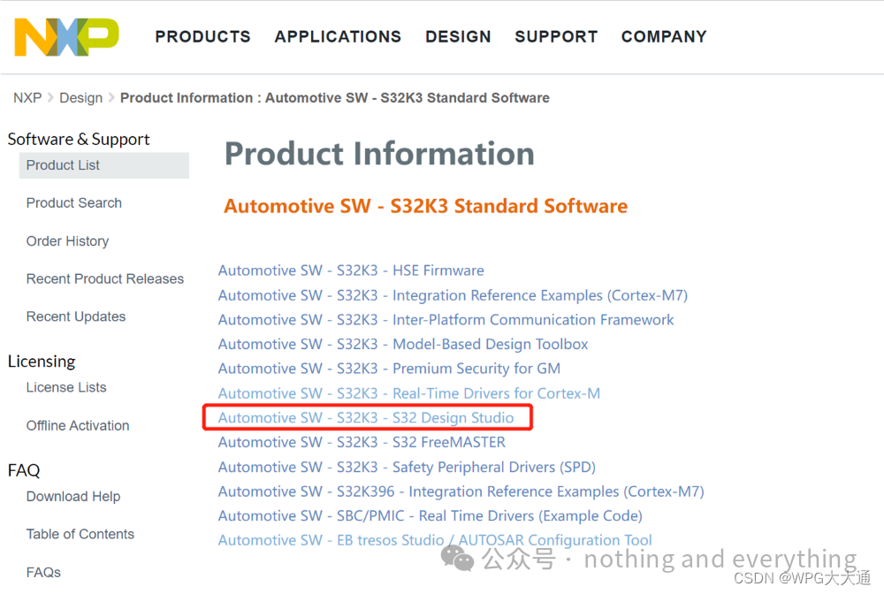Go to Design breadcrumb link
884x594 pixels.
pos(80,98)
